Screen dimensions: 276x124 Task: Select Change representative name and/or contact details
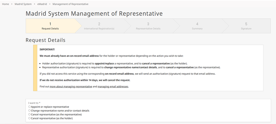click(x=29, y=111)
